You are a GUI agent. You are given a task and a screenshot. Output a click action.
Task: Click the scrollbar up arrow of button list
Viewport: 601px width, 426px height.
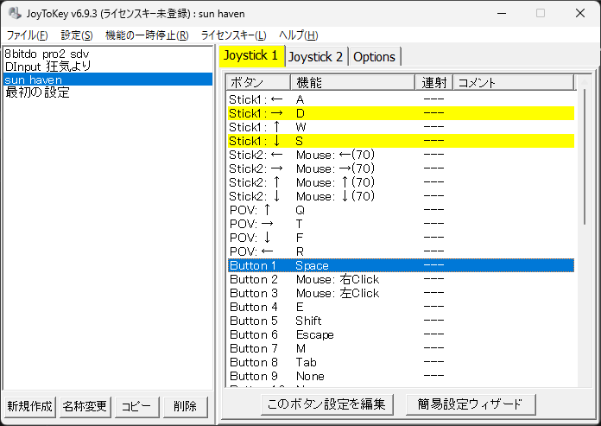click(x=585, y=82)
